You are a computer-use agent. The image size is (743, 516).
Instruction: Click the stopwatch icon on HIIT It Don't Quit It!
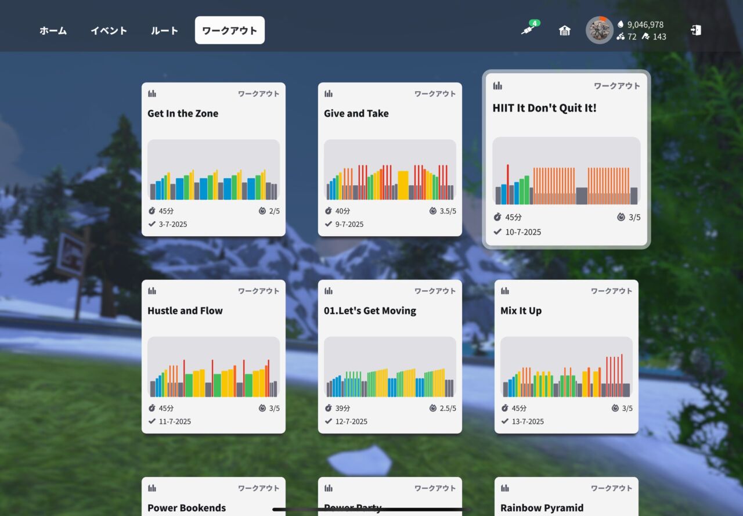click(x=497, y=217)
